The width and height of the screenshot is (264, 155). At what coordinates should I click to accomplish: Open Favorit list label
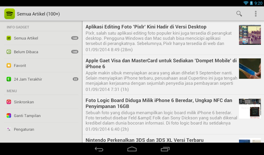click(x=20, y=65)
